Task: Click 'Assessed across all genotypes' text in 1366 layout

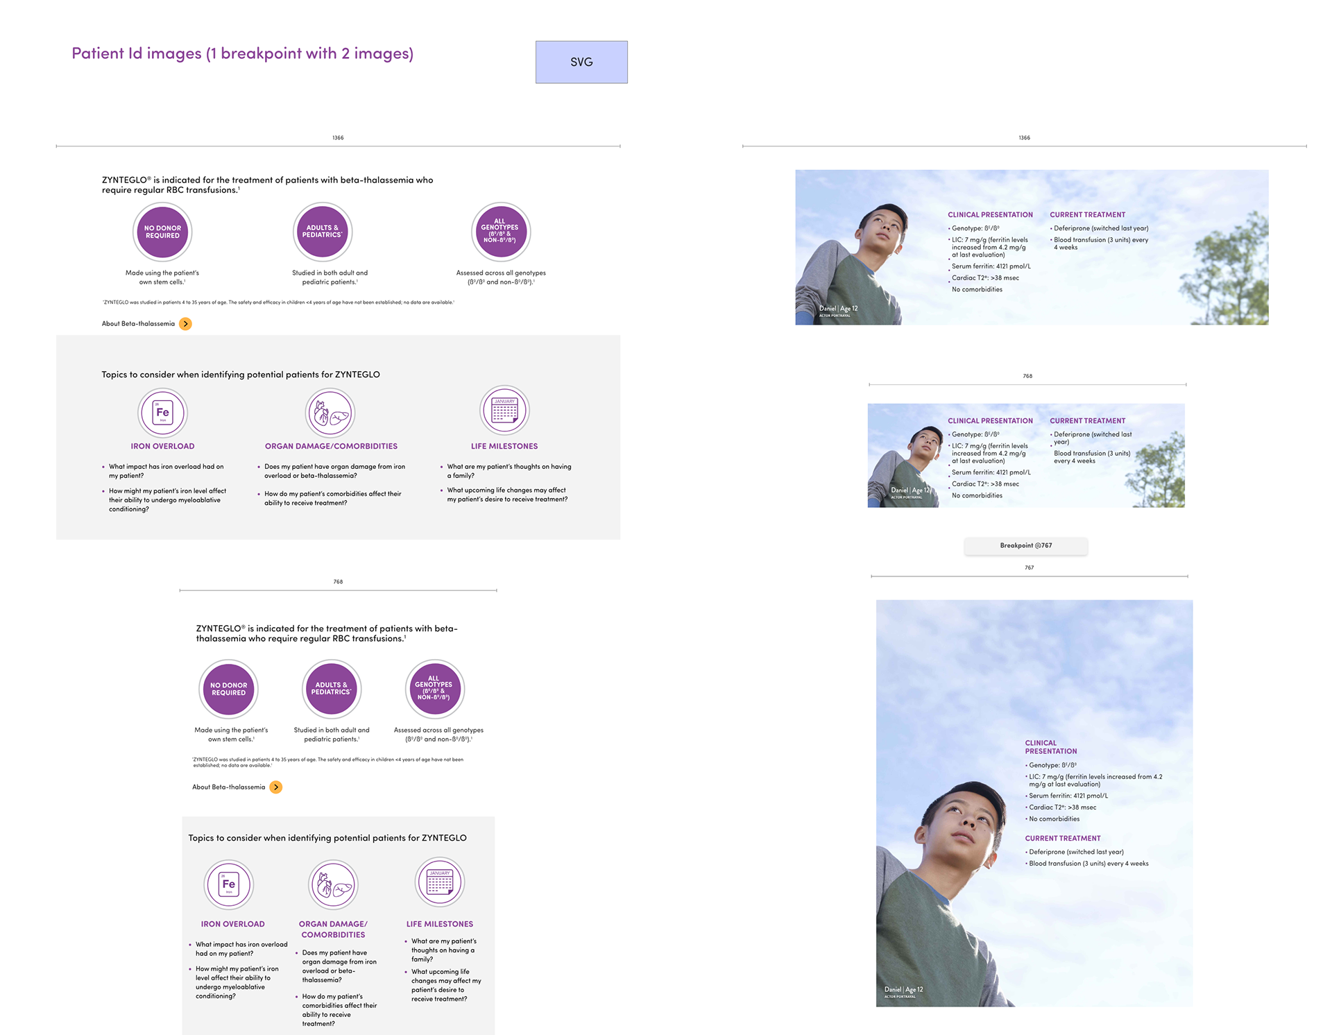Action: pyautogui.click(x=501, y=277)
